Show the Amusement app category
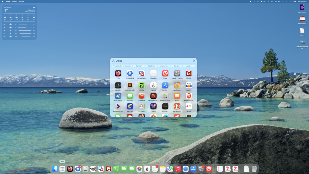The image size is (309, 174). coord(164,66)
